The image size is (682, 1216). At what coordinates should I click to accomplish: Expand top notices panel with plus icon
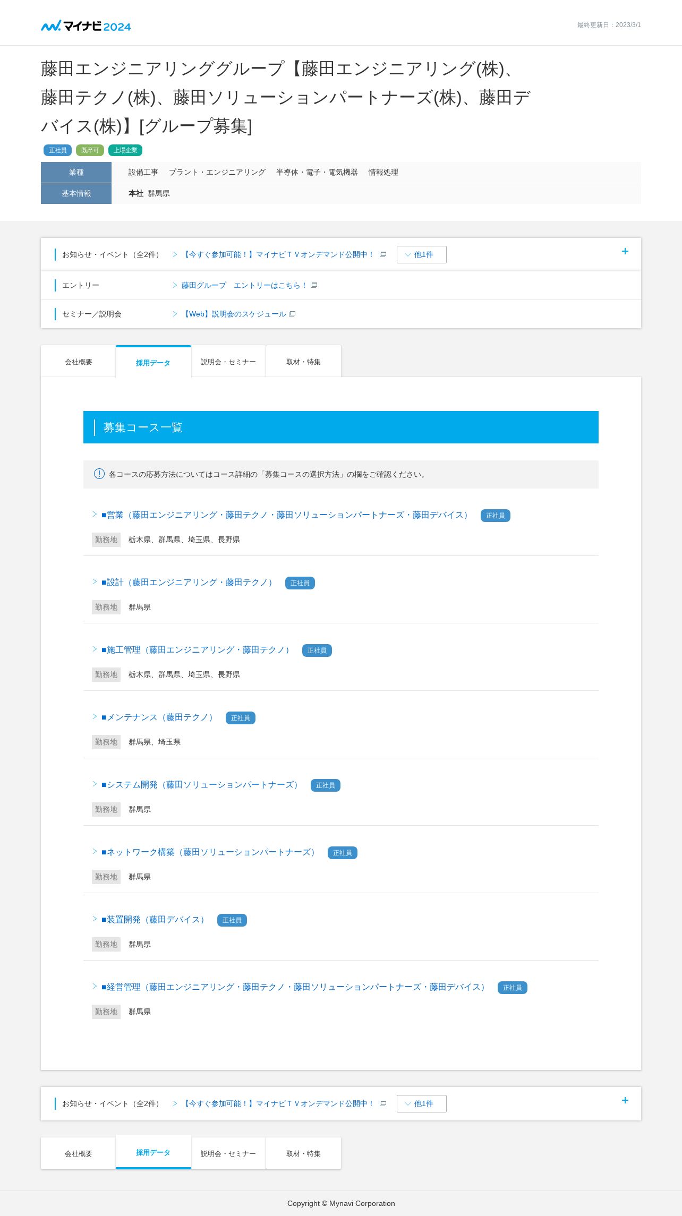coord(625,251)
